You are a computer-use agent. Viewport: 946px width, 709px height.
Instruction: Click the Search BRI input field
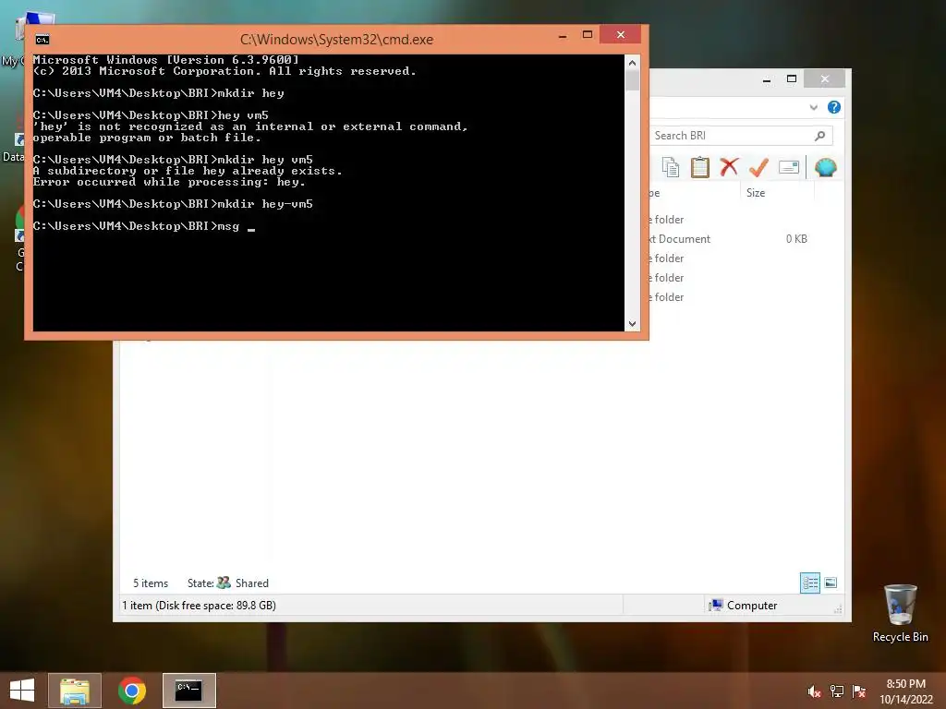click(x=742, y=136)
